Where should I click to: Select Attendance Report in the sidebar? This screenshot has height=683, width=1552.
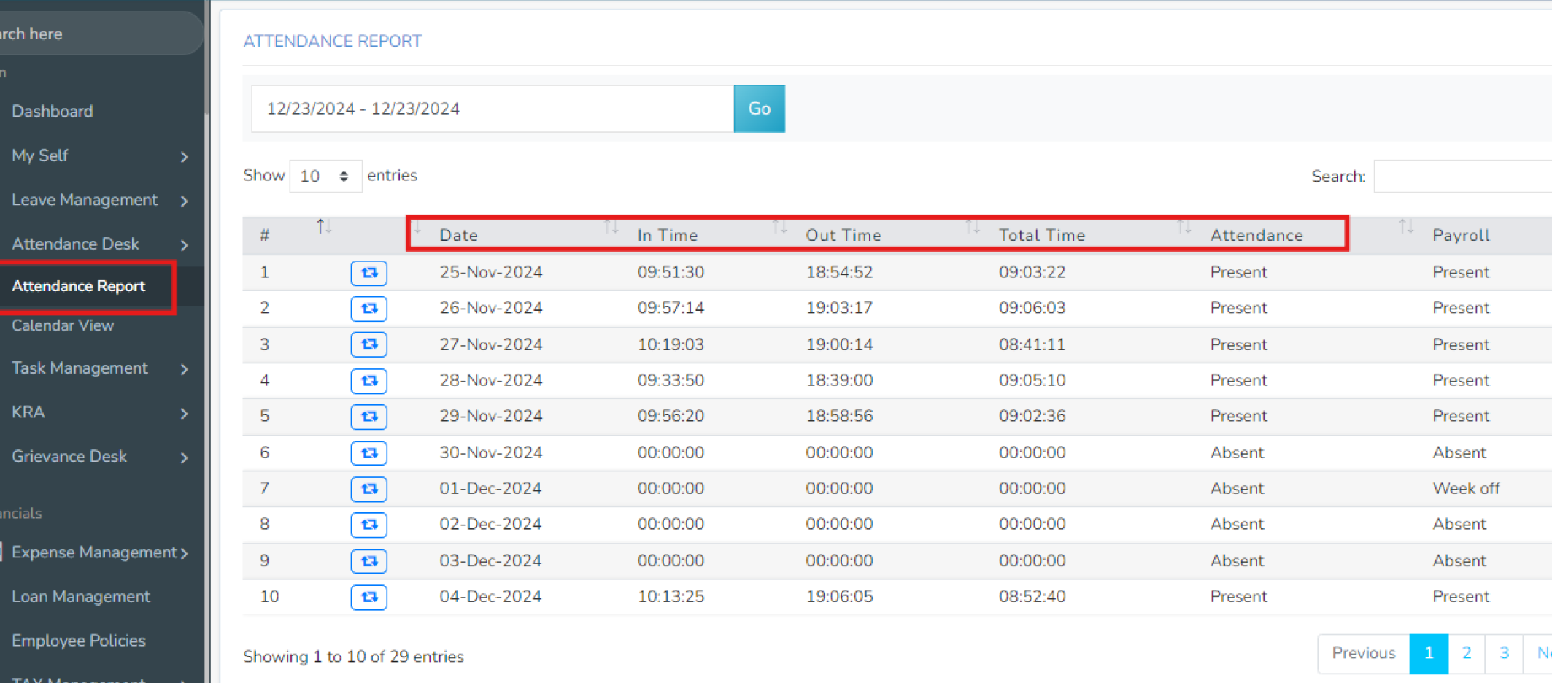point(79,286)
